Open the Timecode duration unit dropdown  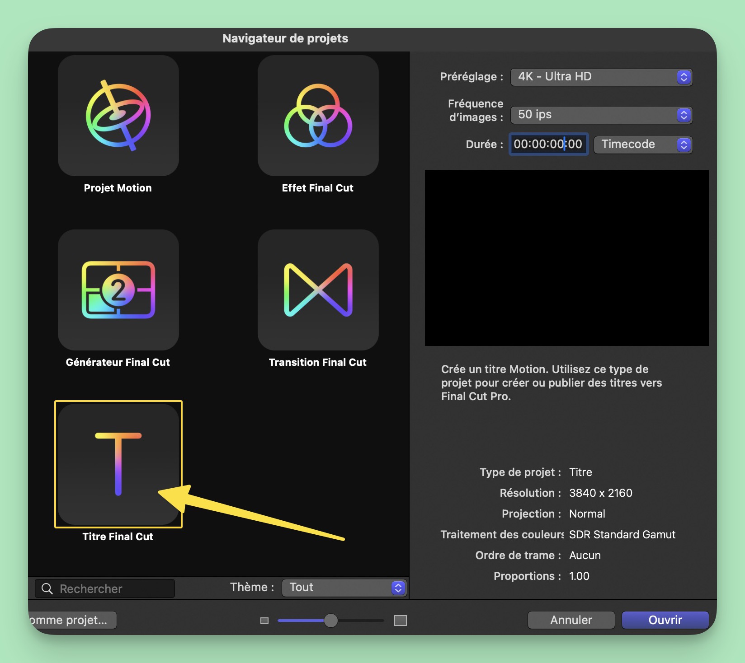(x=643, y=145)
